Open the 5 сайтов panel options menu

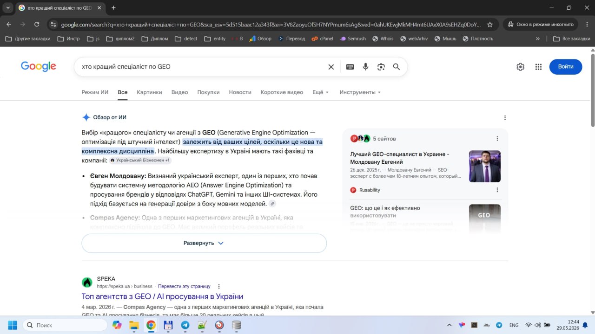click(497, 139)
